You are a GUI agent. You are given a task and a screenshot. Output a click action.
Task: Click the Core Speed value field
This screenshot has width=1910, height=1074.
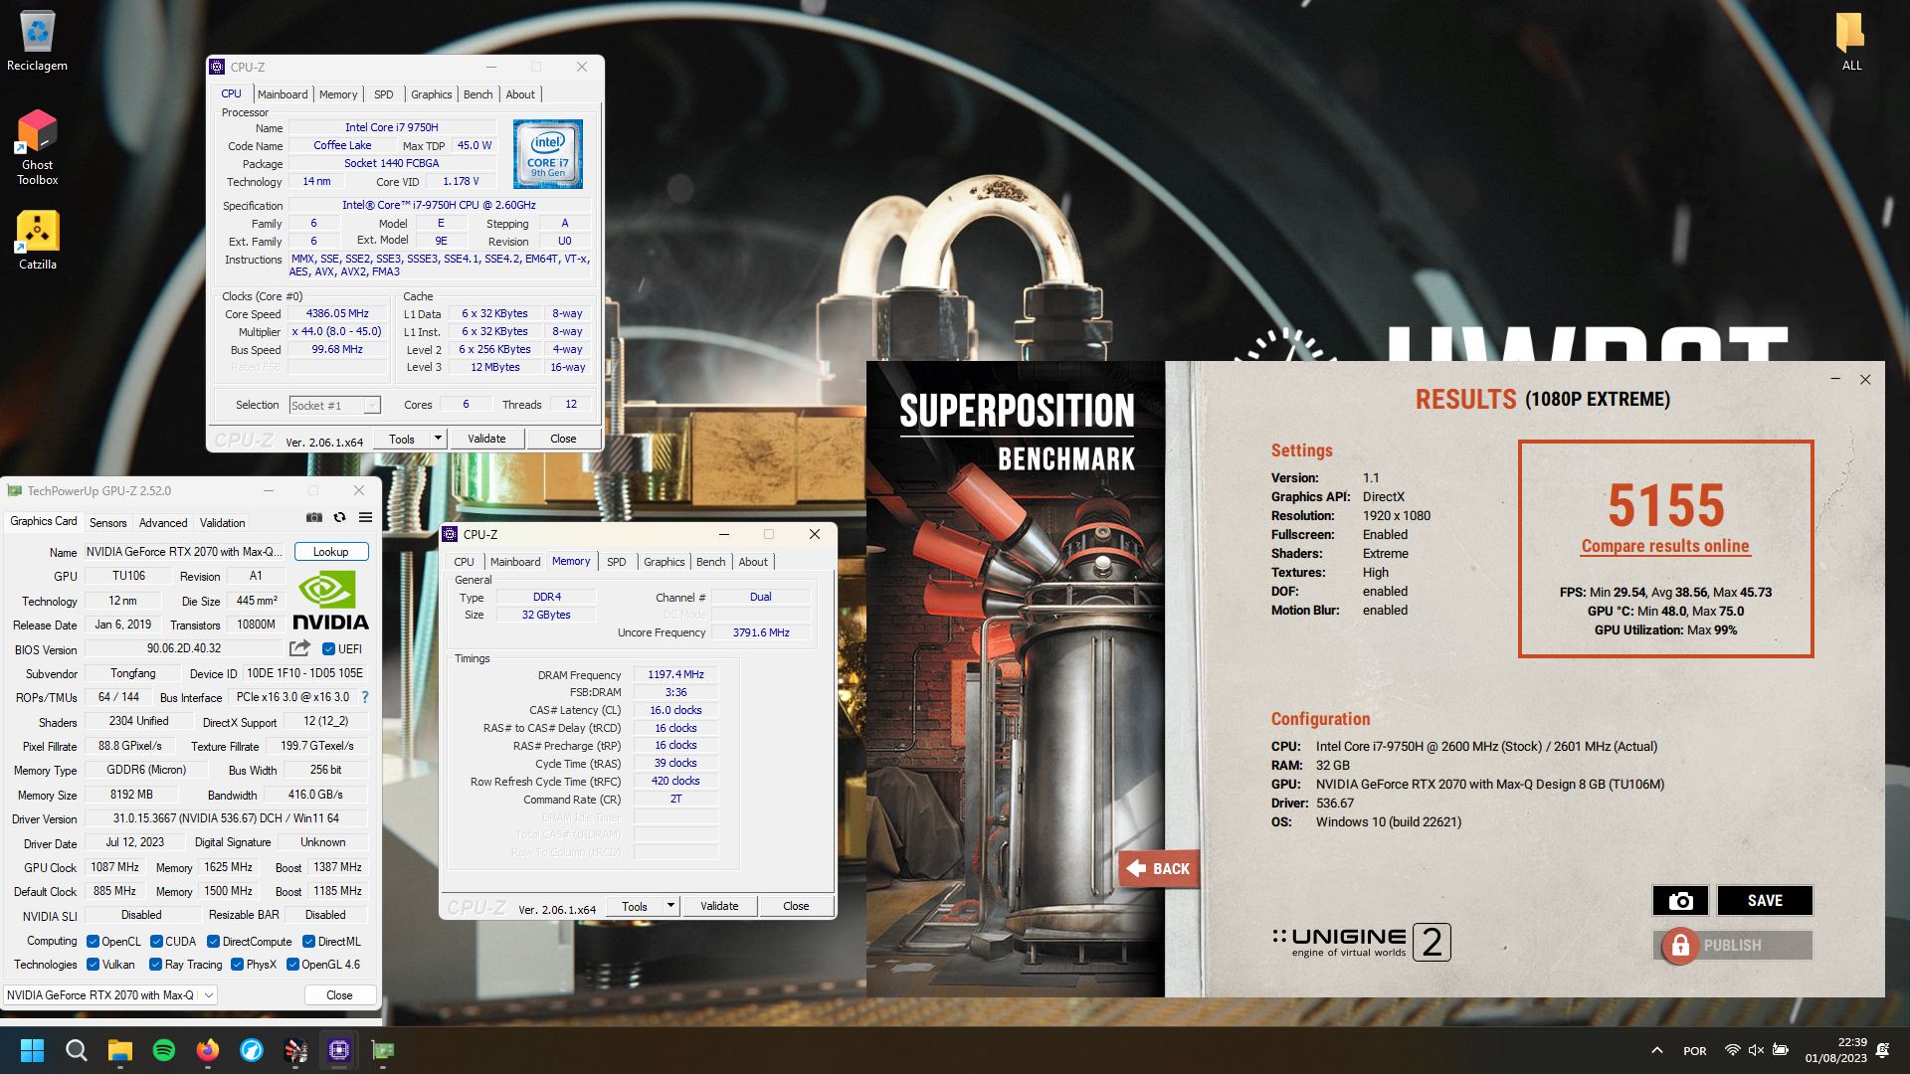(x=337, y=313)
